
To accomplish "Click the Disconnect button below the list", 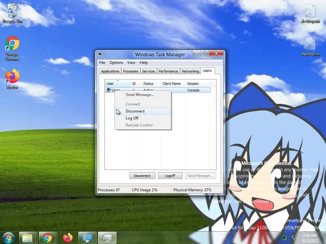I will pos(142,175).
